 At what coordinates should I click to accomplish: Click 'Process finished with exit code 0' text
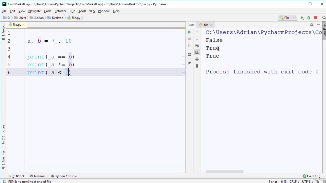[x=262, y=72]
